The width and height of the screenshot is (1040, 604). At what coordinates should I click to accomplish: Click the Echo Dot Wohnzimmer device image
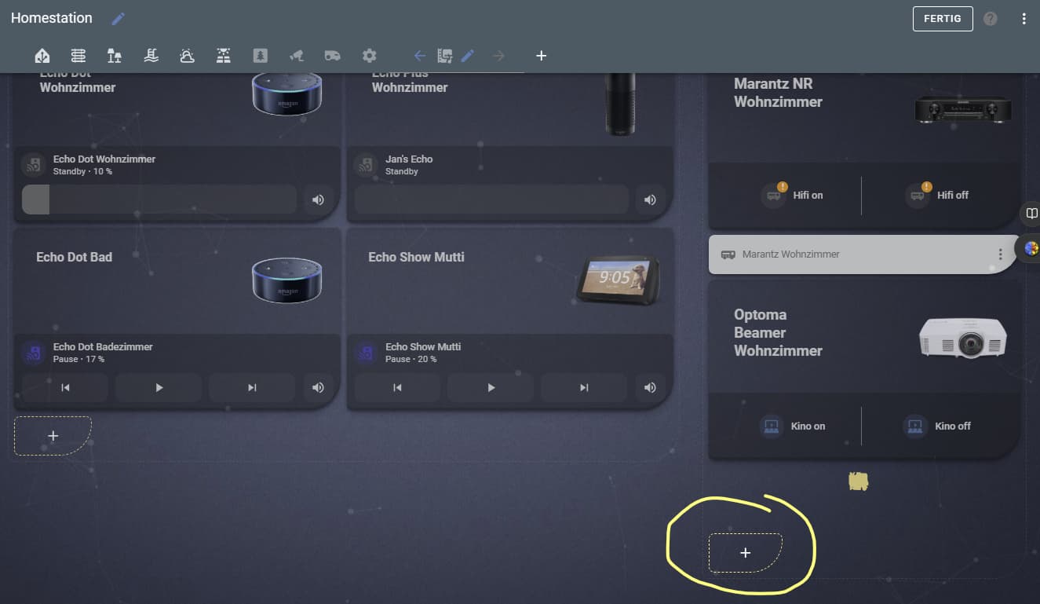pyautogui.click(x=287, y=94)
